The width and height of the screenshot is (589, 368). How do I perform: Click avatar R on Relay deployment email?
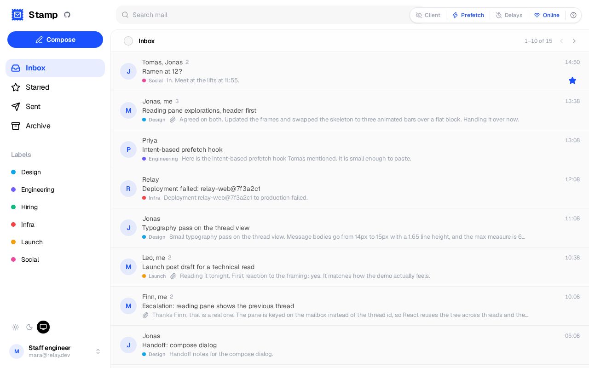point(128,189)
